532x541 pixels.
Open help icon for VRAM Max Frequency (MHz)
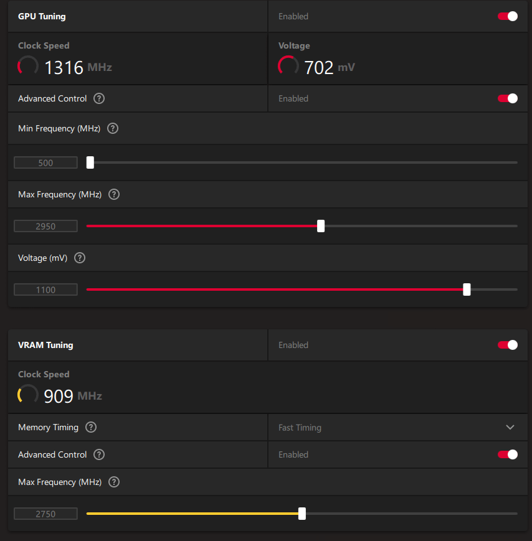114,482
